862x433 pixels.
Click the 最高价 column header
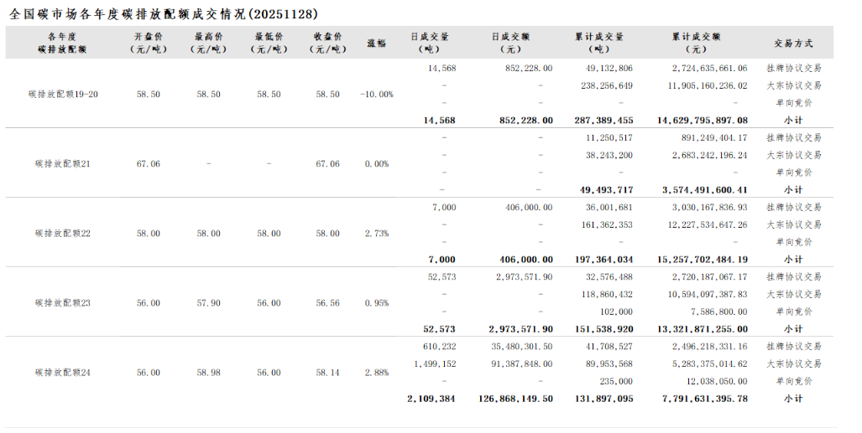[208, 43]
